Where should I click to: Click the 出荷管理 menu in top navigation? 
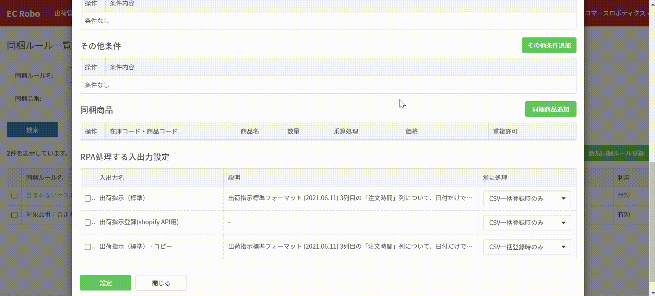click(63, 13)
